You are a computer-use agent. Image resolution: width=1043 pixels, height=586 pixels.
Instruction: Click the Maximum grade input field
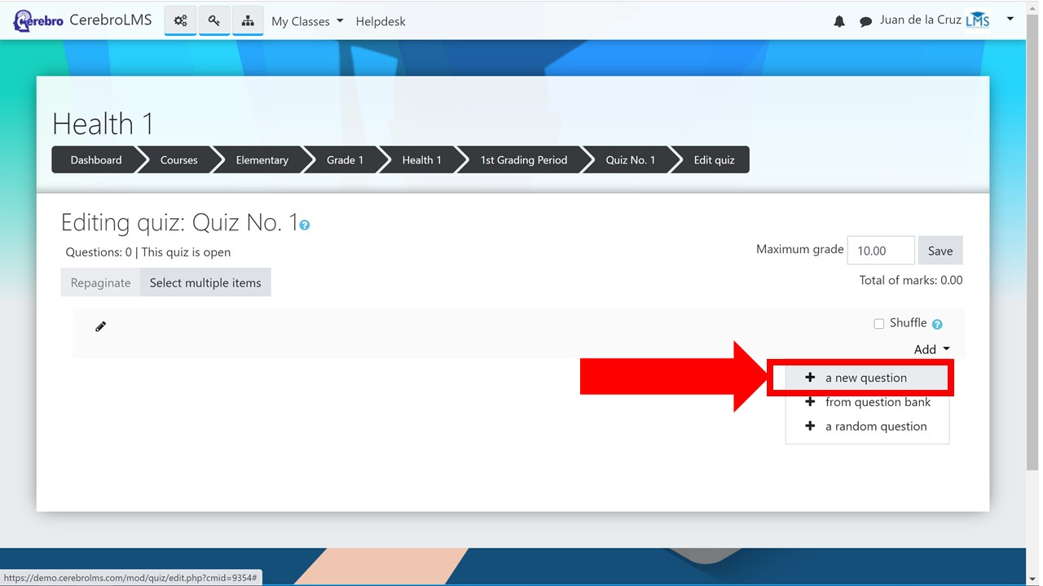click(880, 251)
